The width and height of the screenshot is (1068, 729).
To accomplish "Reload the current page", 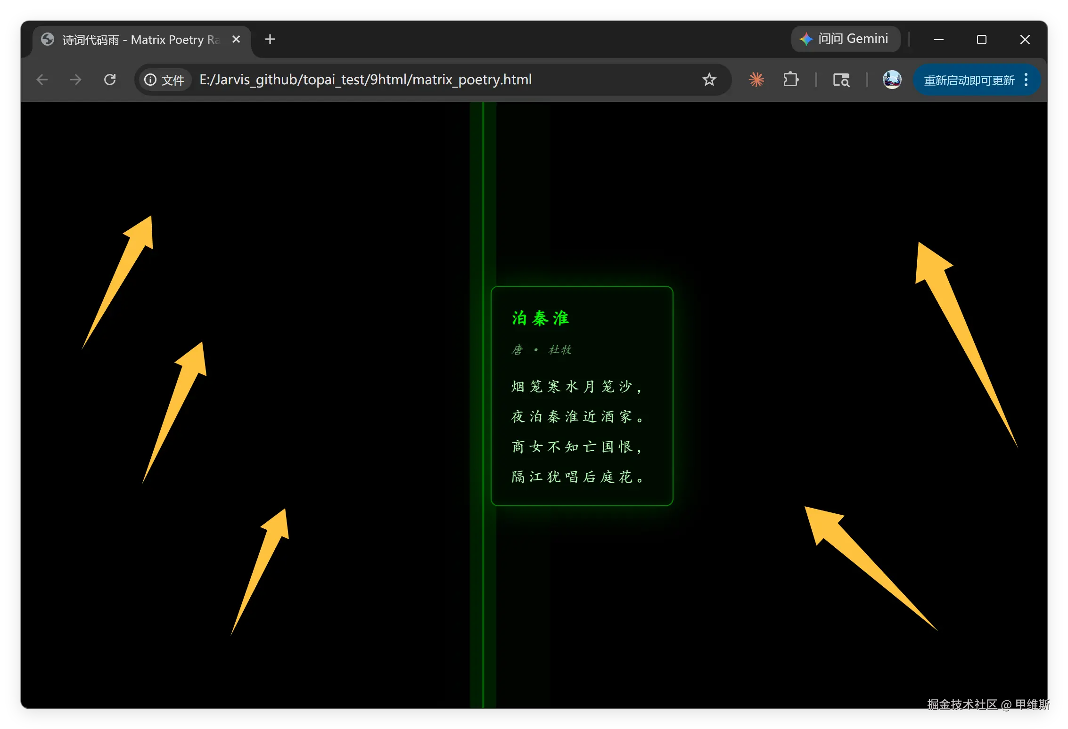I will (110, 80).
